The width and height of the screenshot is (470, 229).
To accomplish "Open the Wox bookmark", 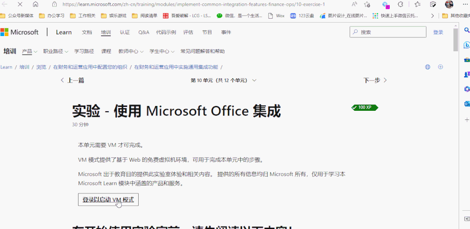I will click(276, 16).
